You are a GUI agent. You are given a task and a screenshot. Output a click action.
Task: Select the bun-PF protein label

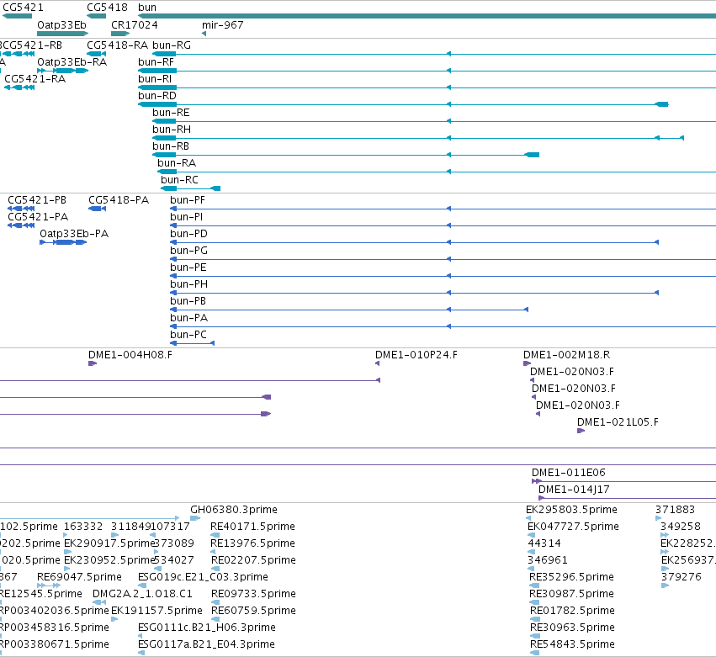click(188, 200)
